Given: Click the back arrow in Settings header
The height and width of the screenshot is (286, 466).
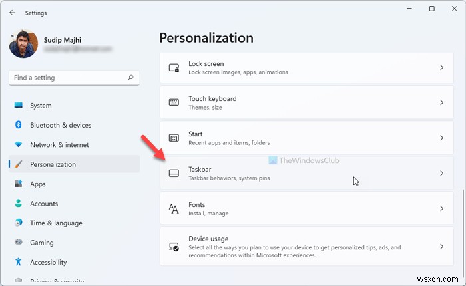Looking at the screenshot, I should [x=13, y=12].
